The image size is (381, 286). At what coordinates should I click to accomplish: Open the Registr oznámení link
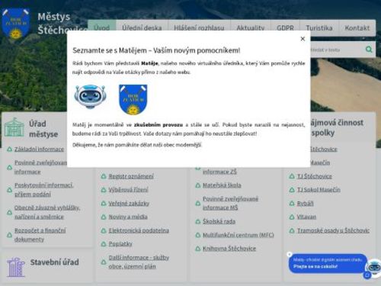131,176
